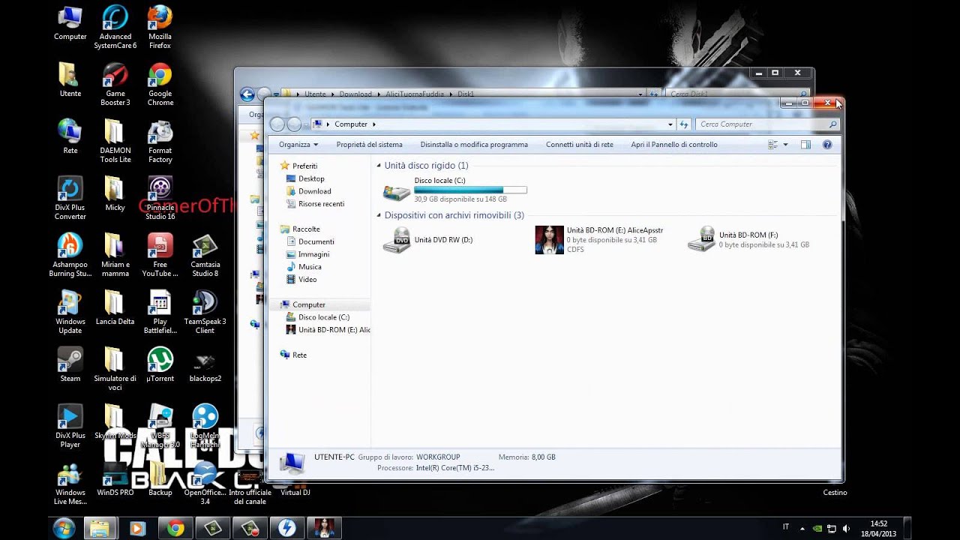Open Advanced SystemCare 6 desktop icon
Screen dimensions: 960x540
(x=115, y=27)
